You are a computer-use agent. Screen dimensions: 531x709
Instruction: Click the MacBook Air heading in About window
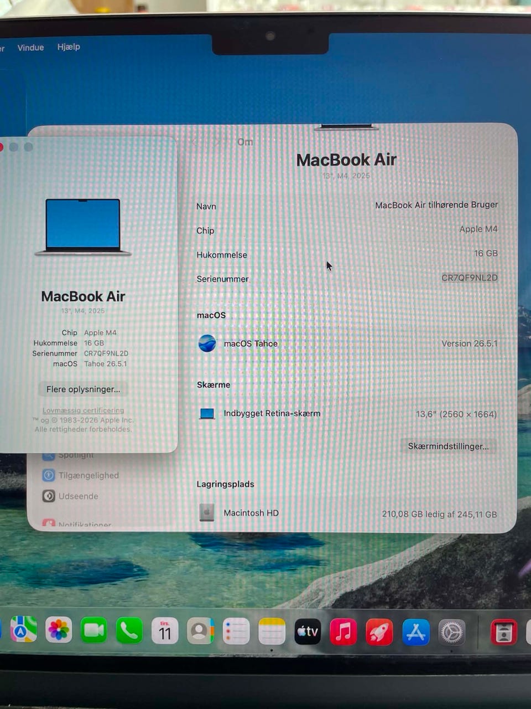[x=83, y=296]
